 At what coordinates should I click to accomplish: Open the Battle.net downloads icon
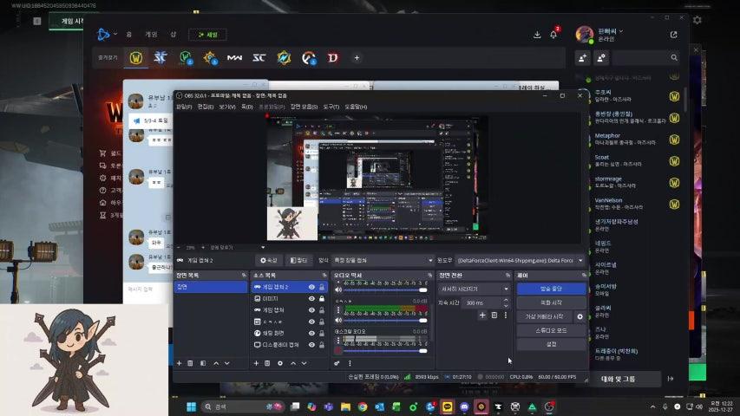[x=537, y=35]
